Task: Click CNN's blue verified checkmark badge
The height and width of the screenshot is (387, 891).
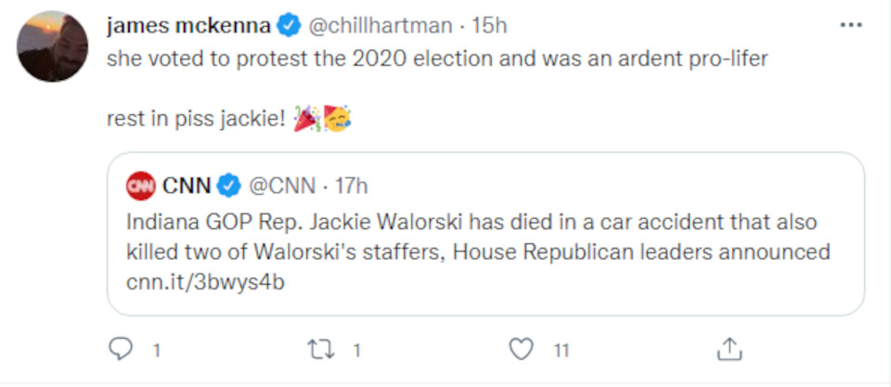Action: pyautogui.click(x=229, y=186)
